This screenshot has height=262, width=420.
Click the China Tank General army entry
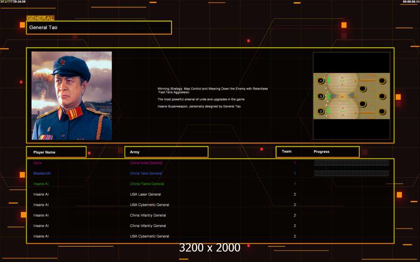146,173
